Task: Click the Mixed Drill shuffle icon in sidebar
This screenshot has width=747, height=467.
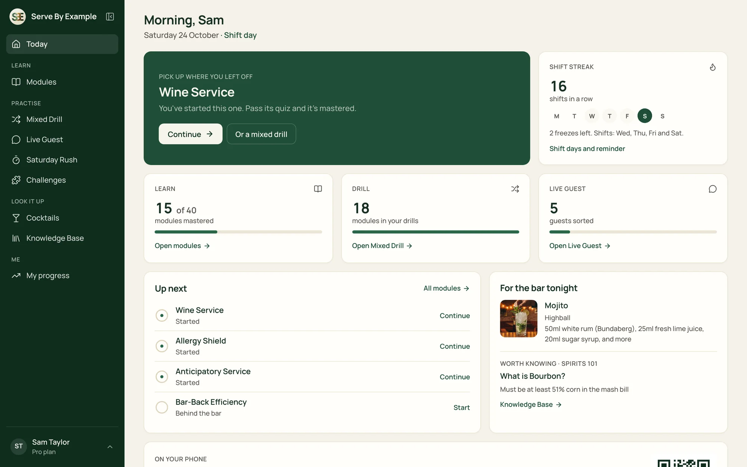Action: (16, 119)
